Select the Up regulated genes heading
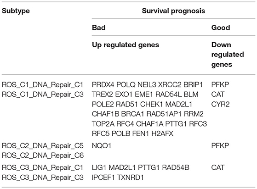 click(x=126, y=45)
